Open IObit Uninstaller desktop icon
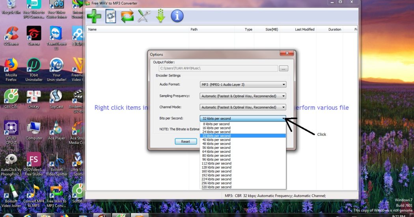Screen dimensions: 414x217 [34, 70]
